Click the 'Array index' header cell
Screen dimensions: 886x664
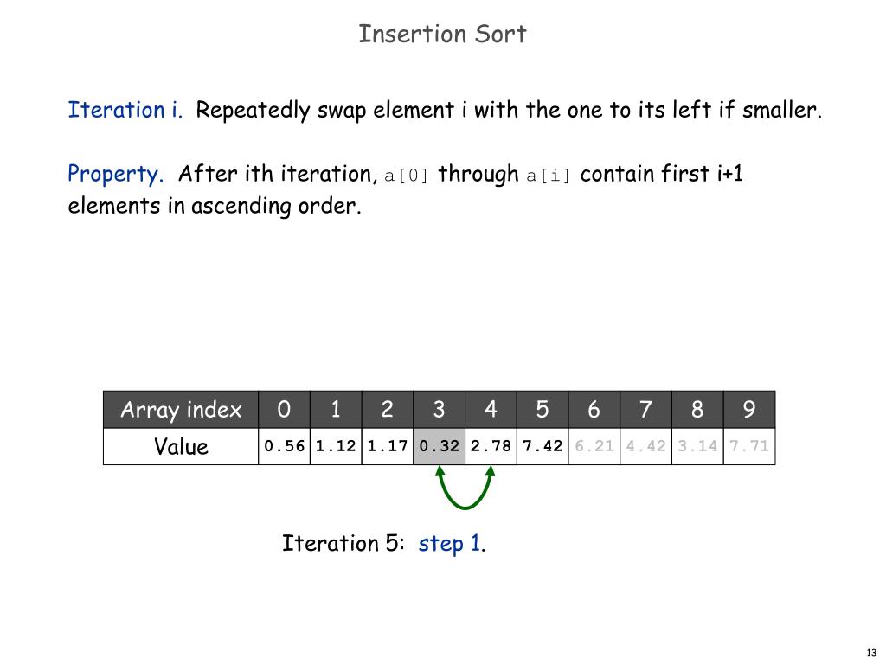[181, 409]
